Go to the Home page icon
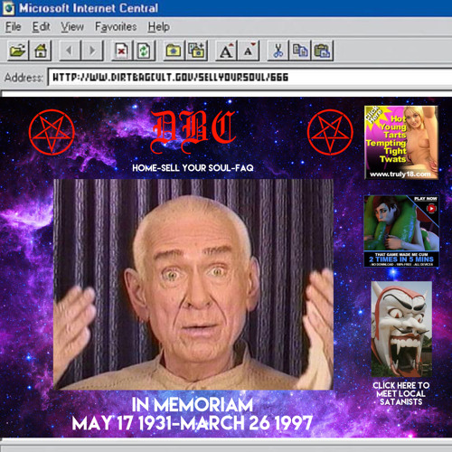Screen dimensions: 452x452 [41, 51]
